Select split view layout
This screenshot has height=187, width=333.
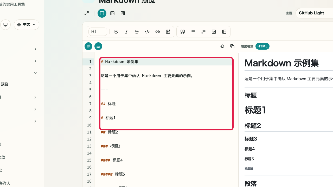pyautogui.click(x=102, y=13)
